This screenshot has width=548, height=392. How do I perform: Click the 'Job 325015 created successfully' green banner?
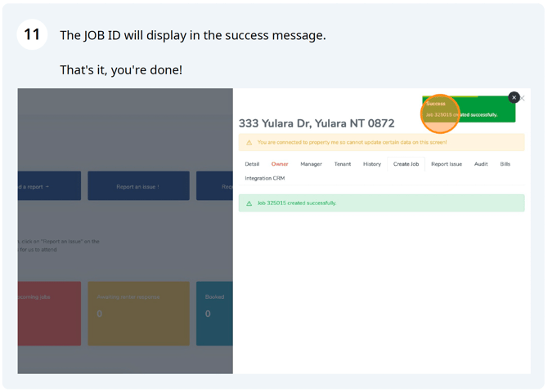point(381,203)
